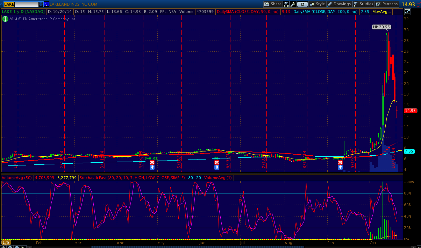
Task: Click the 1/8 page indicator badge
Action: (6, 242)
